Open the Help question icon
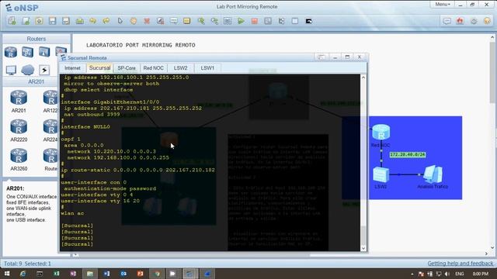Screen dimensions: 497x279 [x=487, y=21]
